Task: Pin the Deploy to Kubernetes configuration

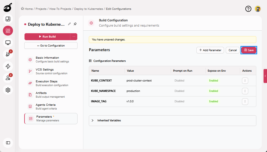Action: coord(75,24)
